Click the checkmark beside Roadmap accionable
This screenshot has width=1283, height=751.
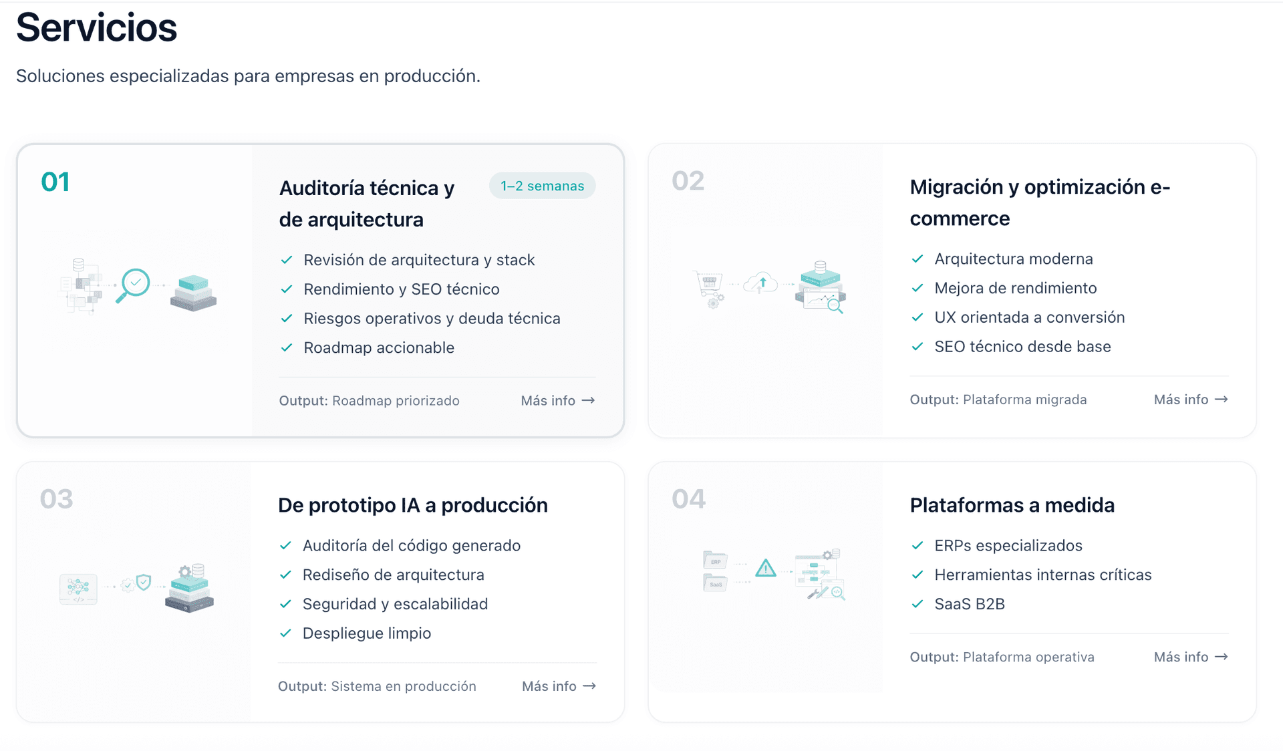click(287, 347)
